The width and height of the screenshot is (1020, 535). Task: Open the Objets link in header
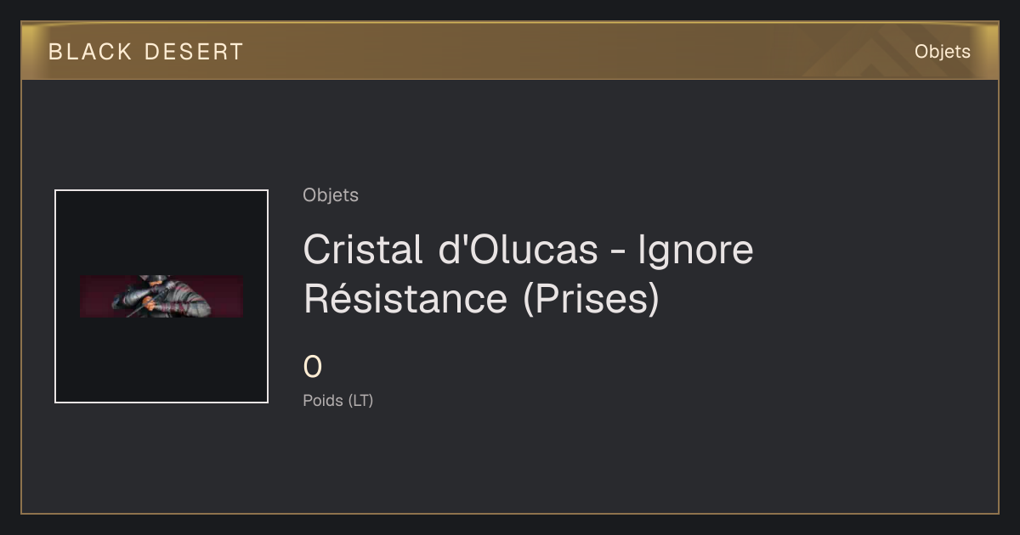[x=942, y=52]
